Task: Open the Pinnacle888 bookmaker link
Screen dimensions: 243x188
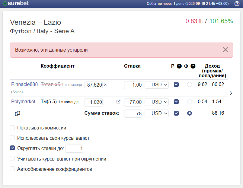Action: 24,84
